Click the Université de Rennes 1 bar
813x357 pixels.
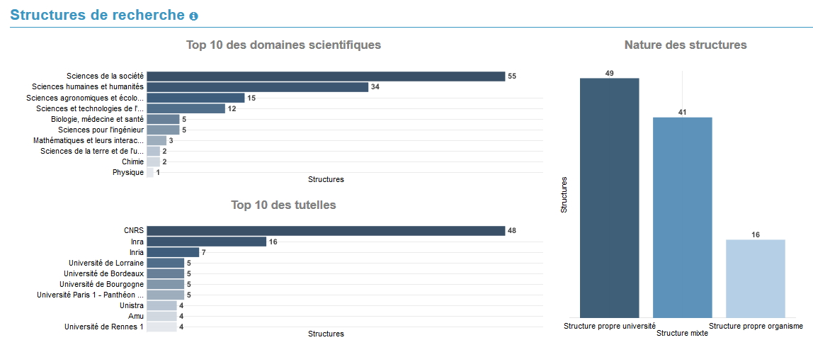161,327
